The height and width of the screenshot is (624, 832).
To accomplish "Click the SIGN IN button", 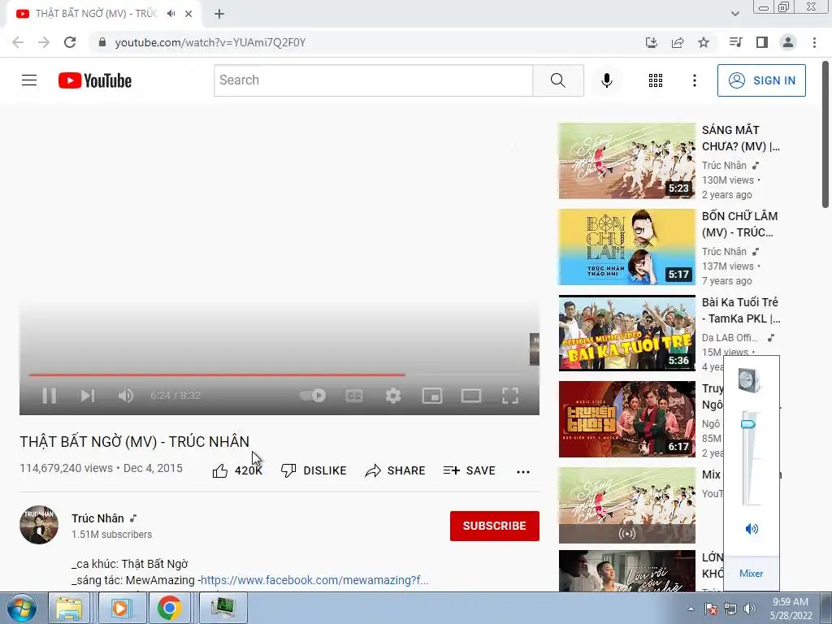I will (x=761, y=80).
